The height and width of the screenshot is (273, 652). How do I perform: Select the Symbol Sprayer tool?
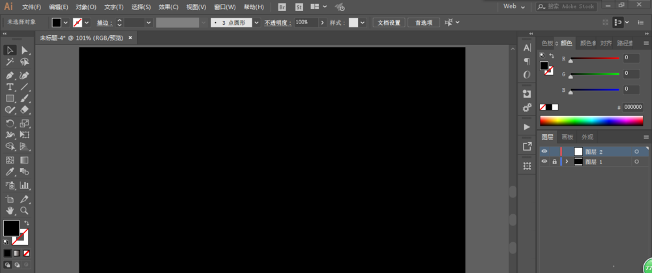click(x=10, y=185)
